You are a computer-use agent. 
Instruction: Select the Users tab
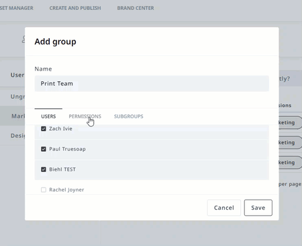tap(48, 116)
